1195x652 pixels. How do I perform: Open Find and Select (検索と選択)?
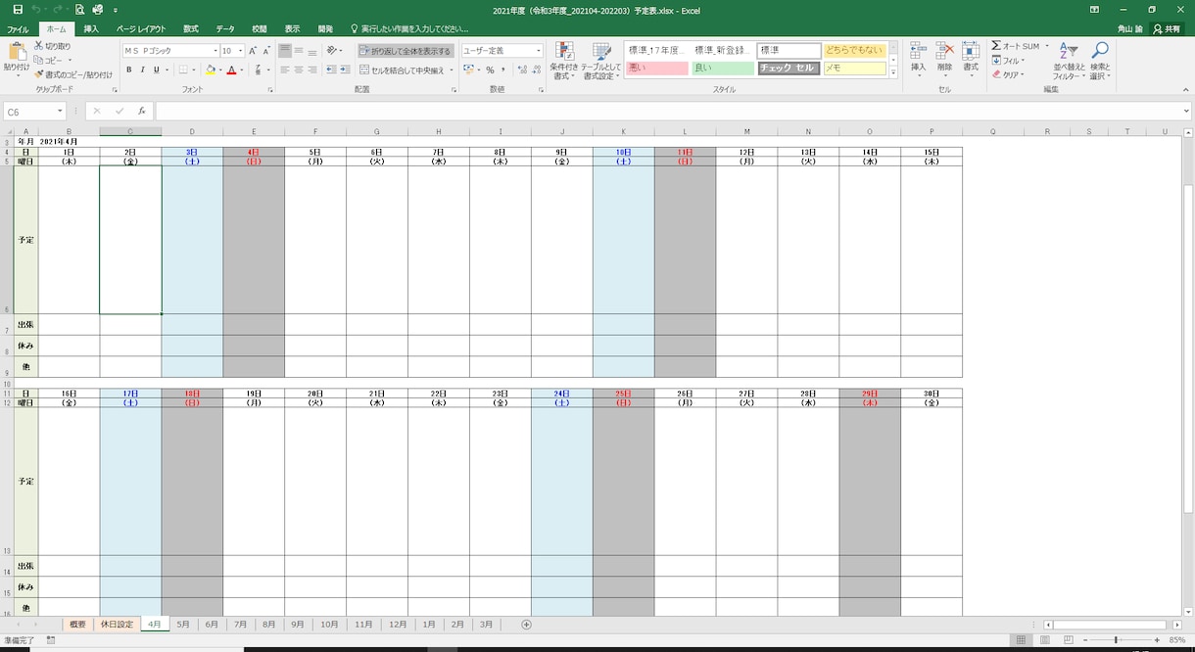[x=1100, y=61]
